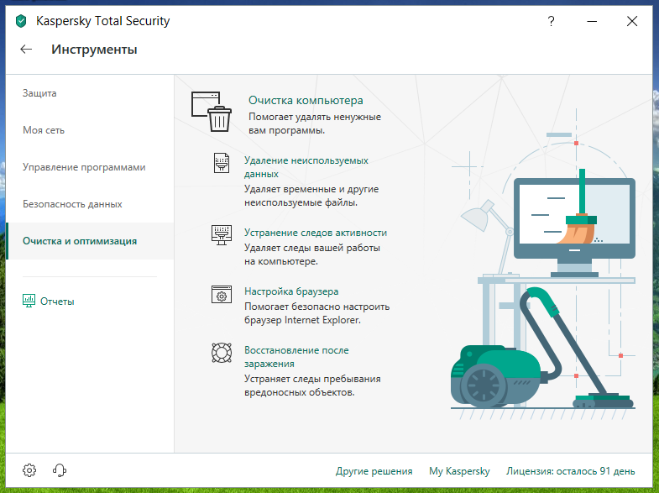Viewport: 659px width, 493px height.
Task: Launch Очистка компьютера tool
Action: click(306, 101)
